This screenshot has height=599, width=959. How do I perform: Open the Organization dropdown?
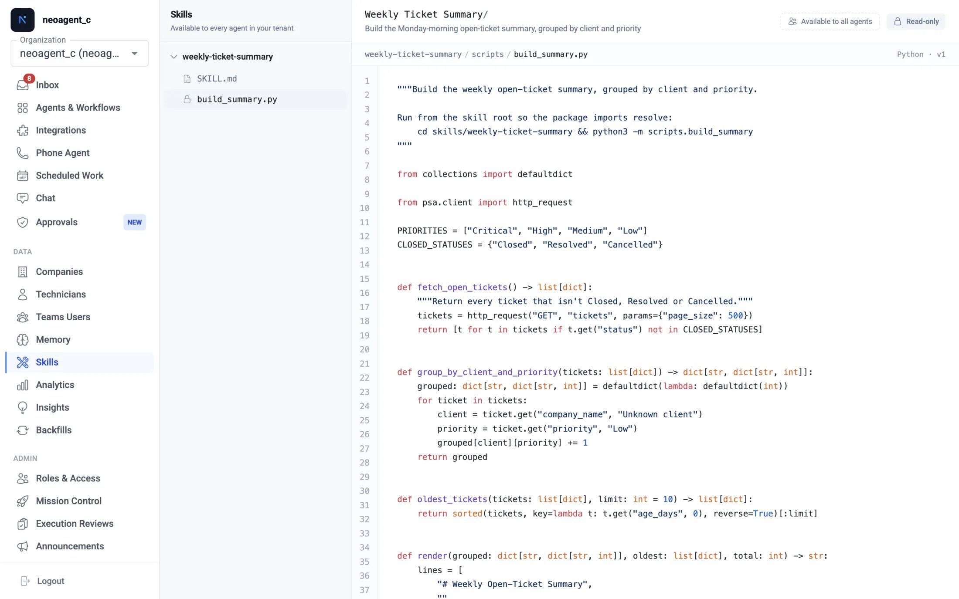(x=79, y=53)
